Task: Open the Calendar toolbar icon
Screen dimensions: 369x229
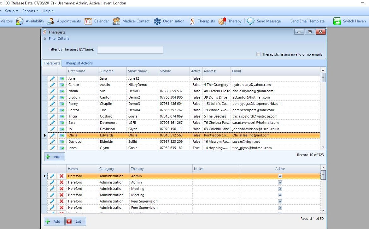Action: (x=88, y=21)
